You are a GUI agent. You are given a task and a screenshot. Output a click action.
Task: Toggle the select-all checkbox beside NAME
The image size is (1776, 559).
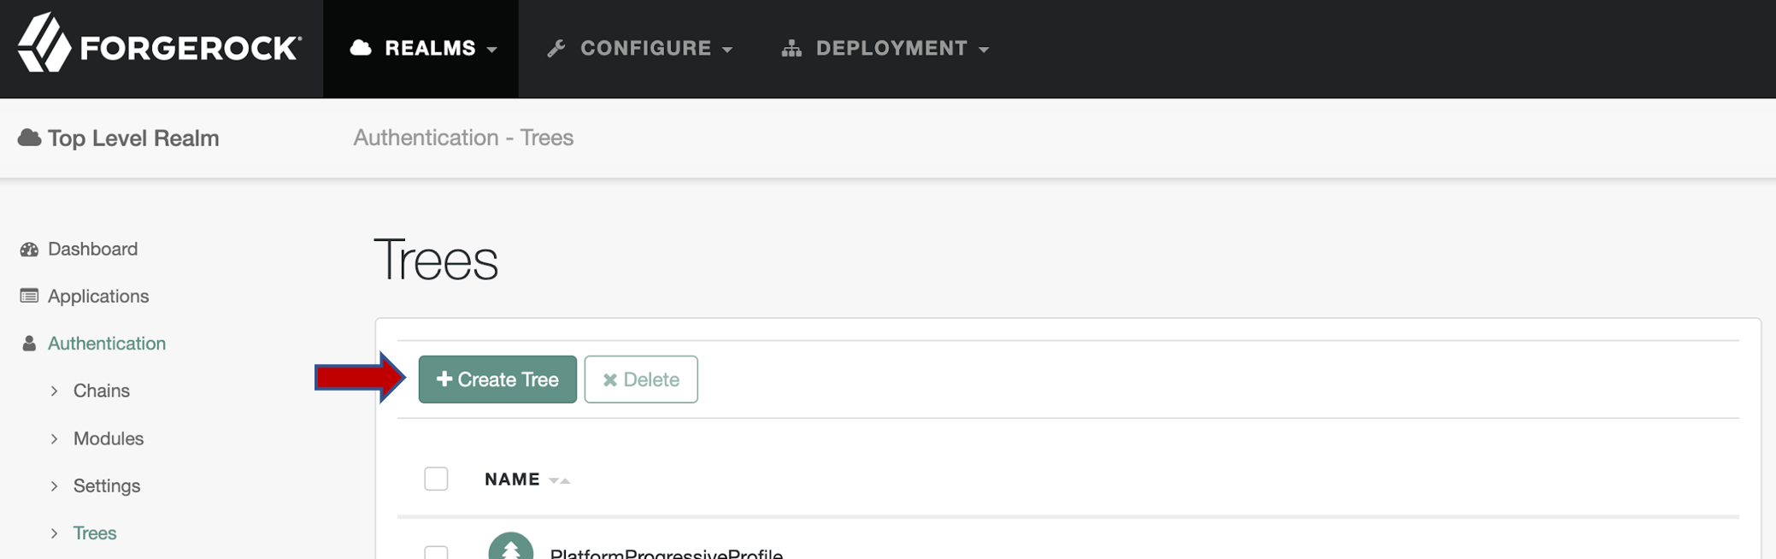tap(436, 479)
